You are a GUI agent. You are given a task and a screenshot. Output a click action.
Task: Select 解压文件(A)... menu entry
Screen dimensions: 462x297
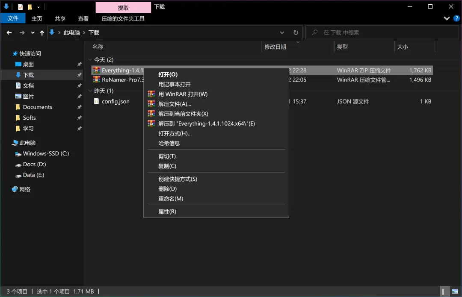(216, 104)
